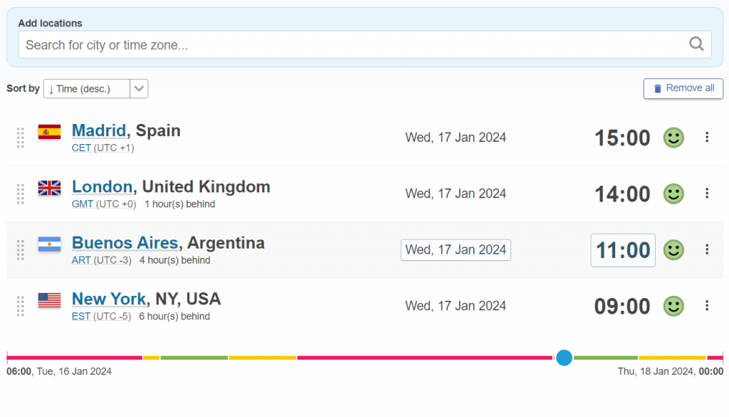The width and height of the screenshot is (729, 417).
Task: Open the three-dot menu for Madrid
Action: [707, 138]
